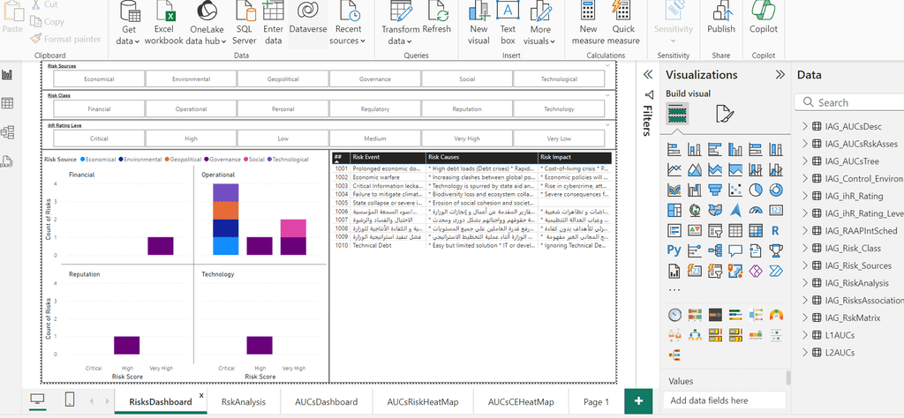Open the AUCsCEHeatMap page tab
Image resolution: width=904 pixels, height=418 pixels.
pos(521,402)
